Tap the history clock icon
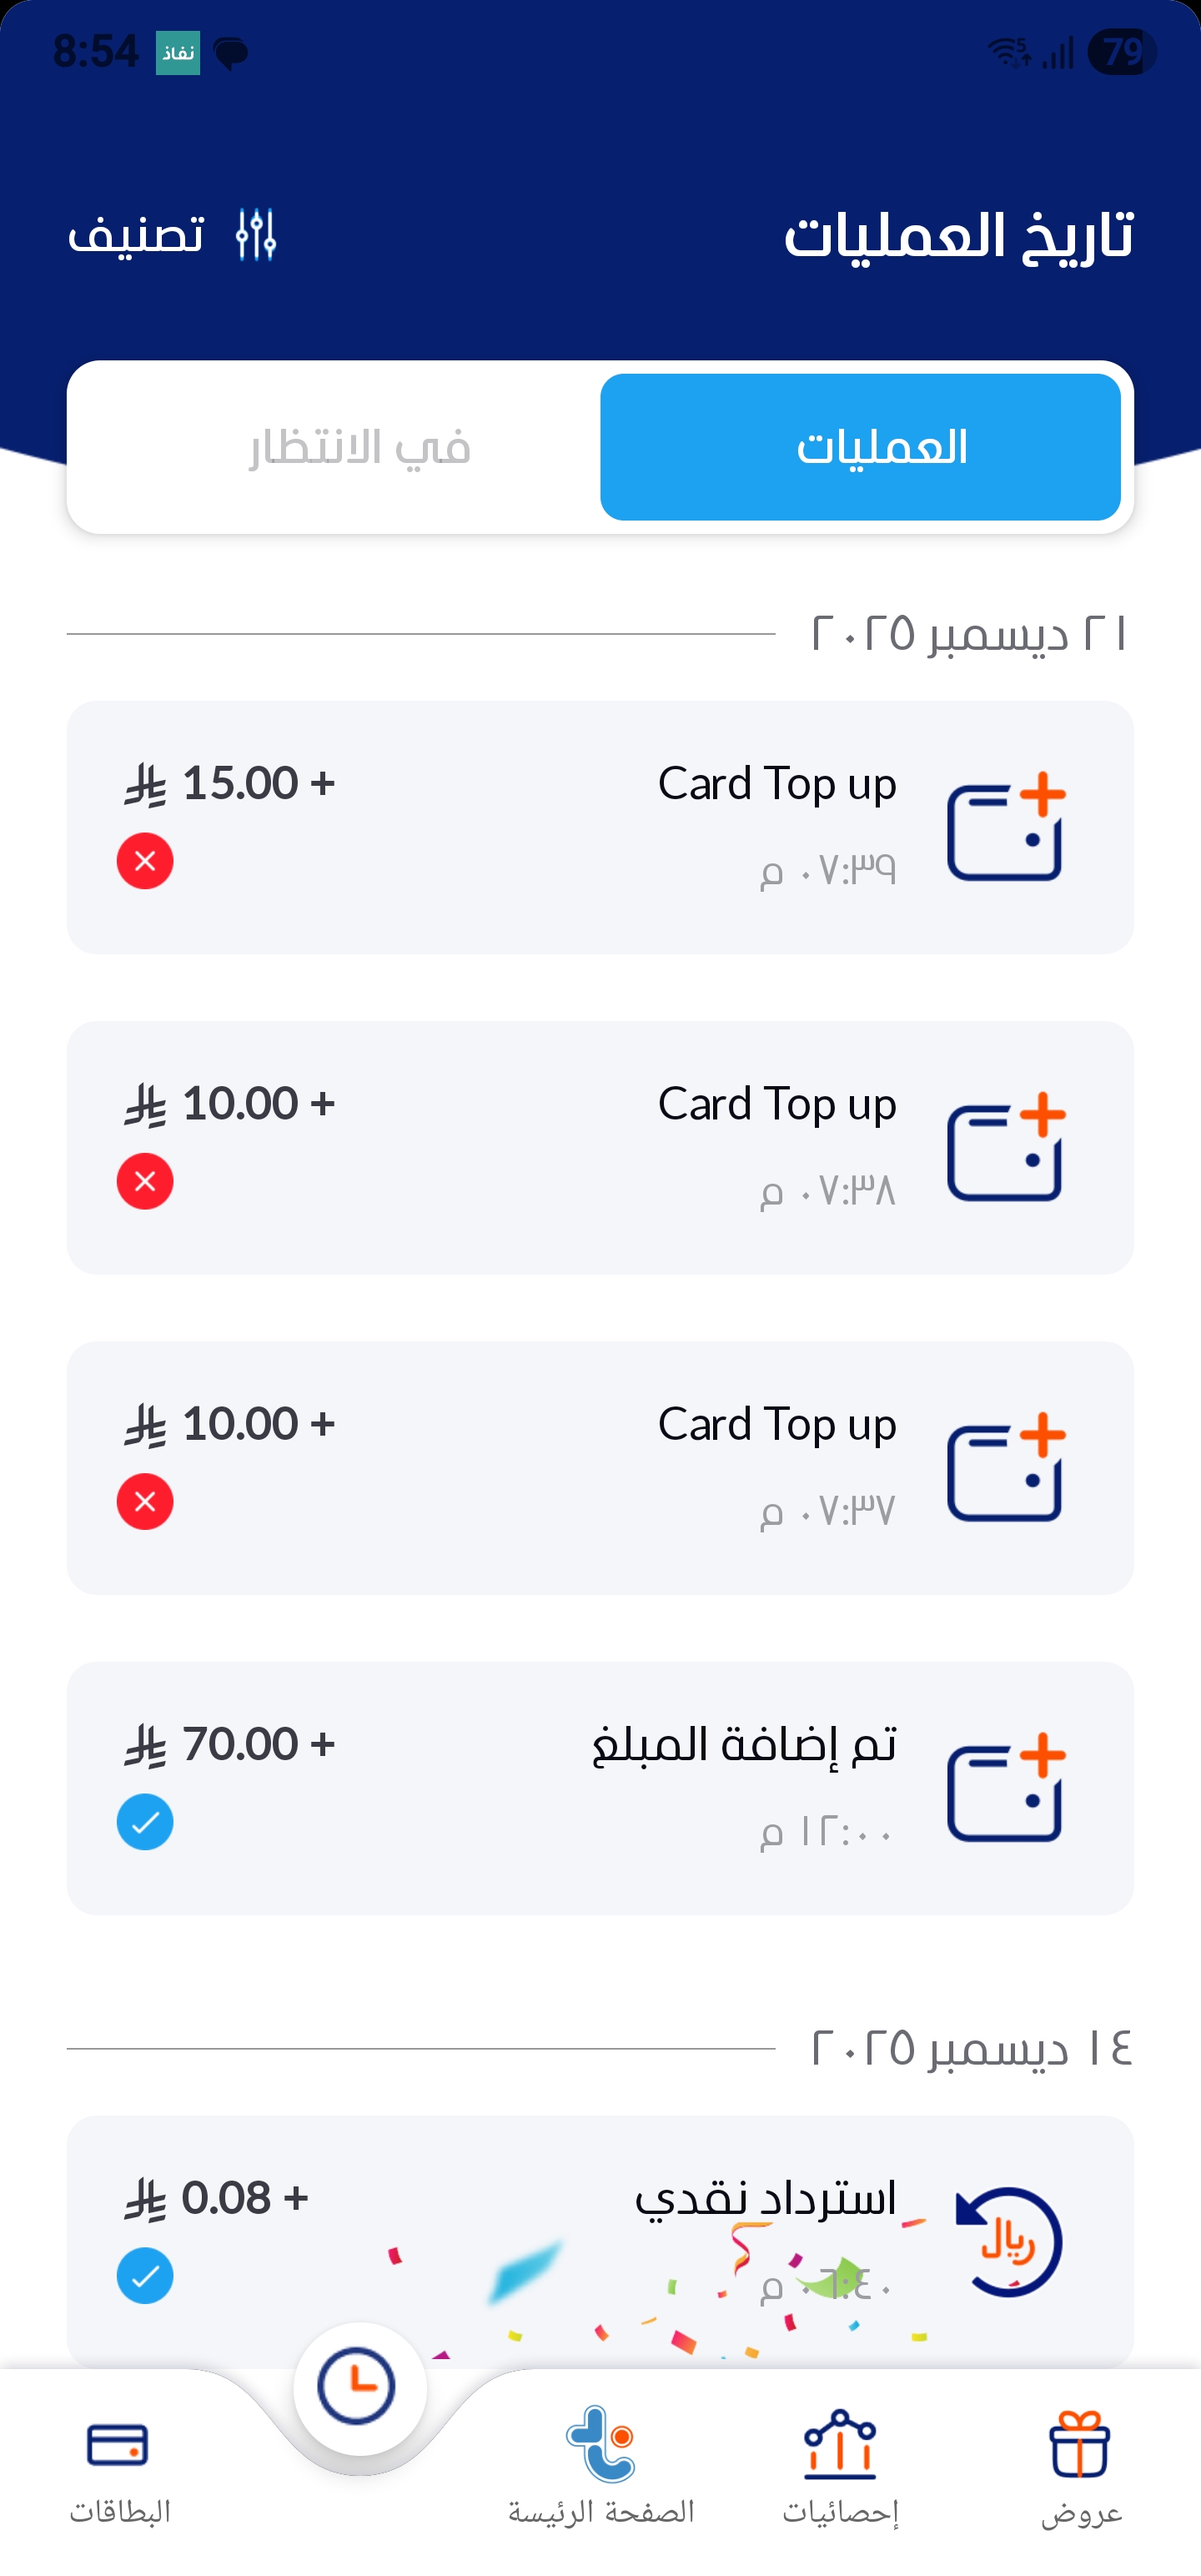This screenshot has width=1201, height=2576. tap(358, 2386)
